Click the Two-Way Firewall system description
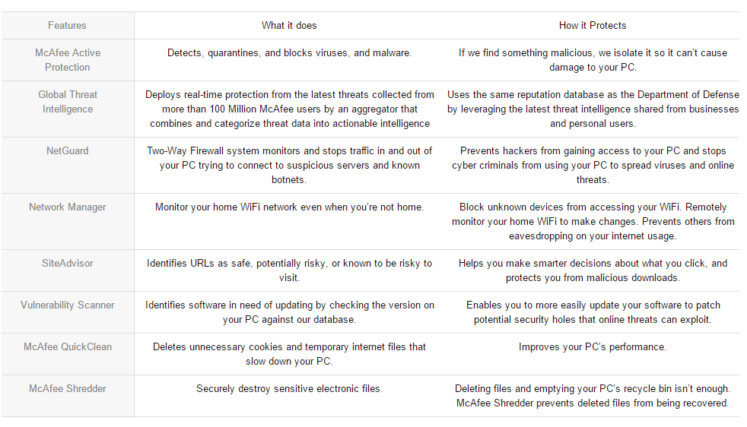The width and height of the screenshot is (747, 427). pos(289,165)
